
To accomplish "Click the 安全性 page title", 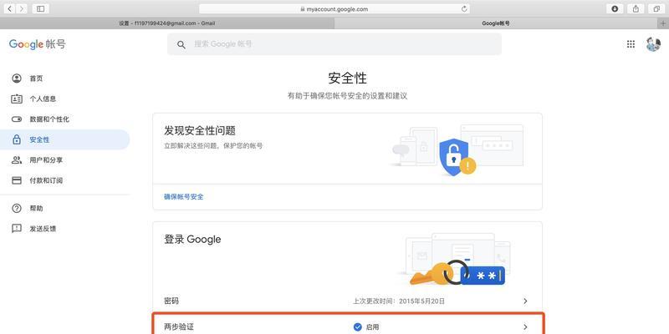I will tap(347, 78).
